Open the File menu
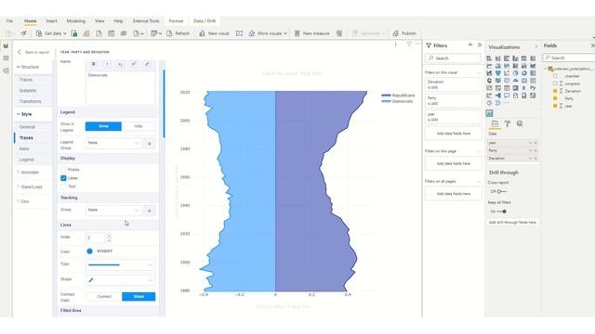The image size is (595, 334). pos(9,20)
